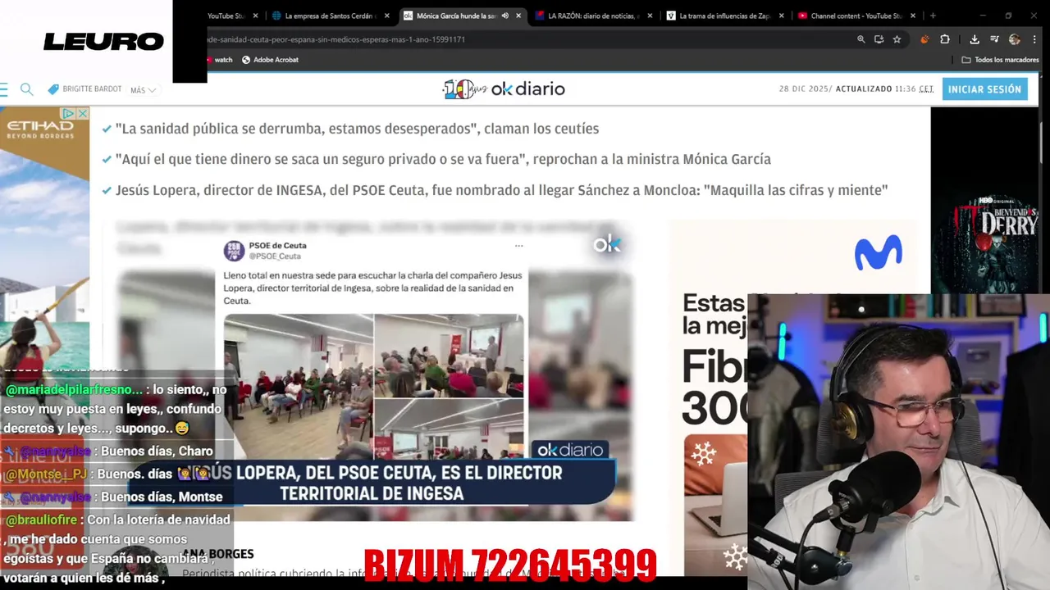Click the PSOE de Ceuta tweet avatar
This screenshot has width=1050, height=590.
pyautogui.click(x=234, y=251)
